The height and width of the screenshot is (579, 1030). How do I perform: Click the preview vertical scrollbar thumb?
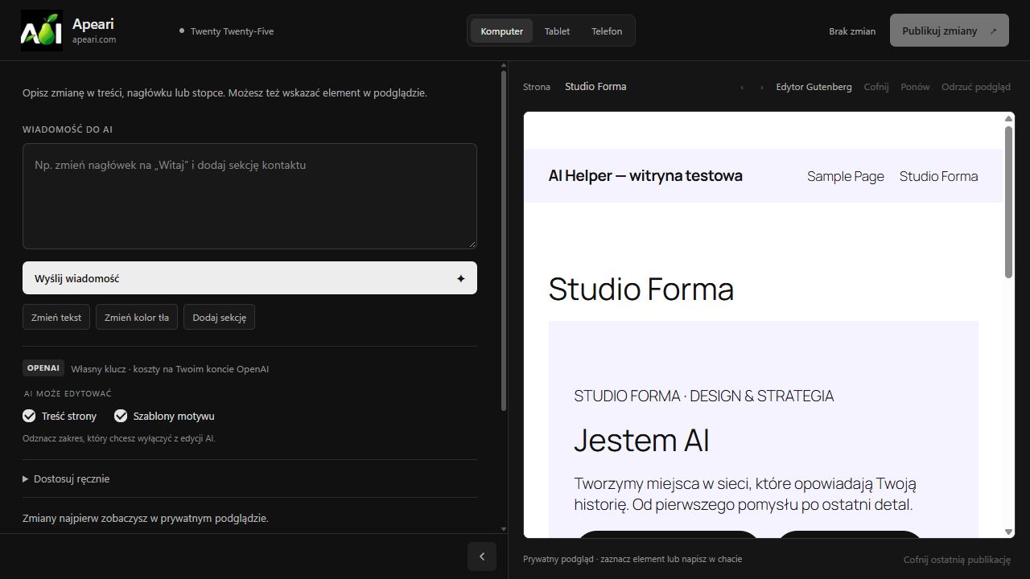[1009, 202]
